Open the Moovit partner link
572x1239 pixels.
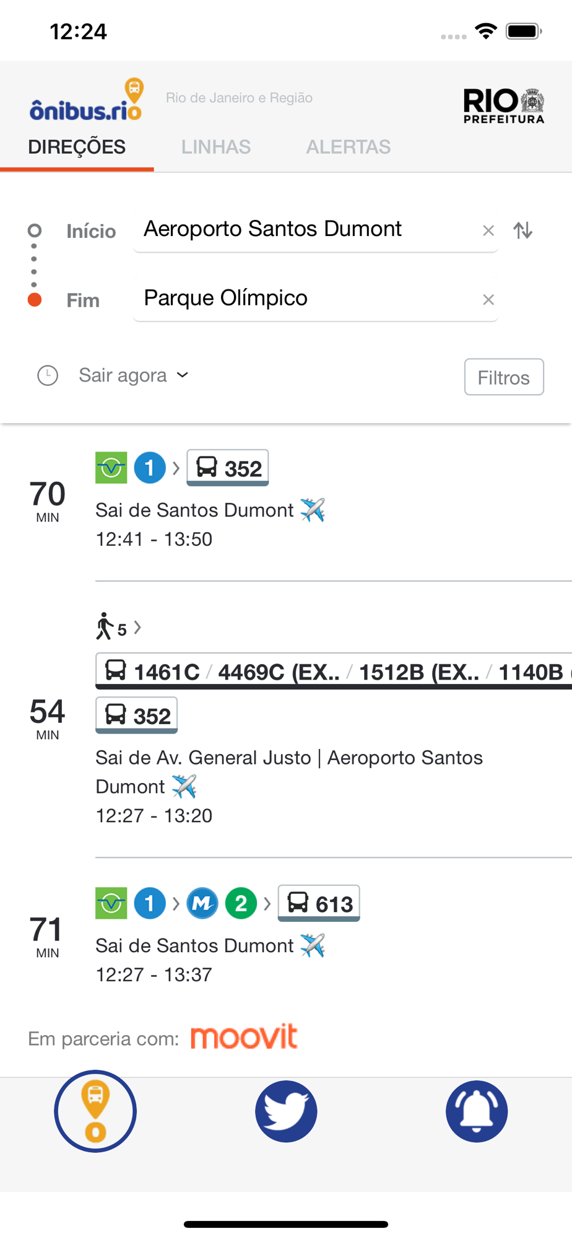(244, 1037)
